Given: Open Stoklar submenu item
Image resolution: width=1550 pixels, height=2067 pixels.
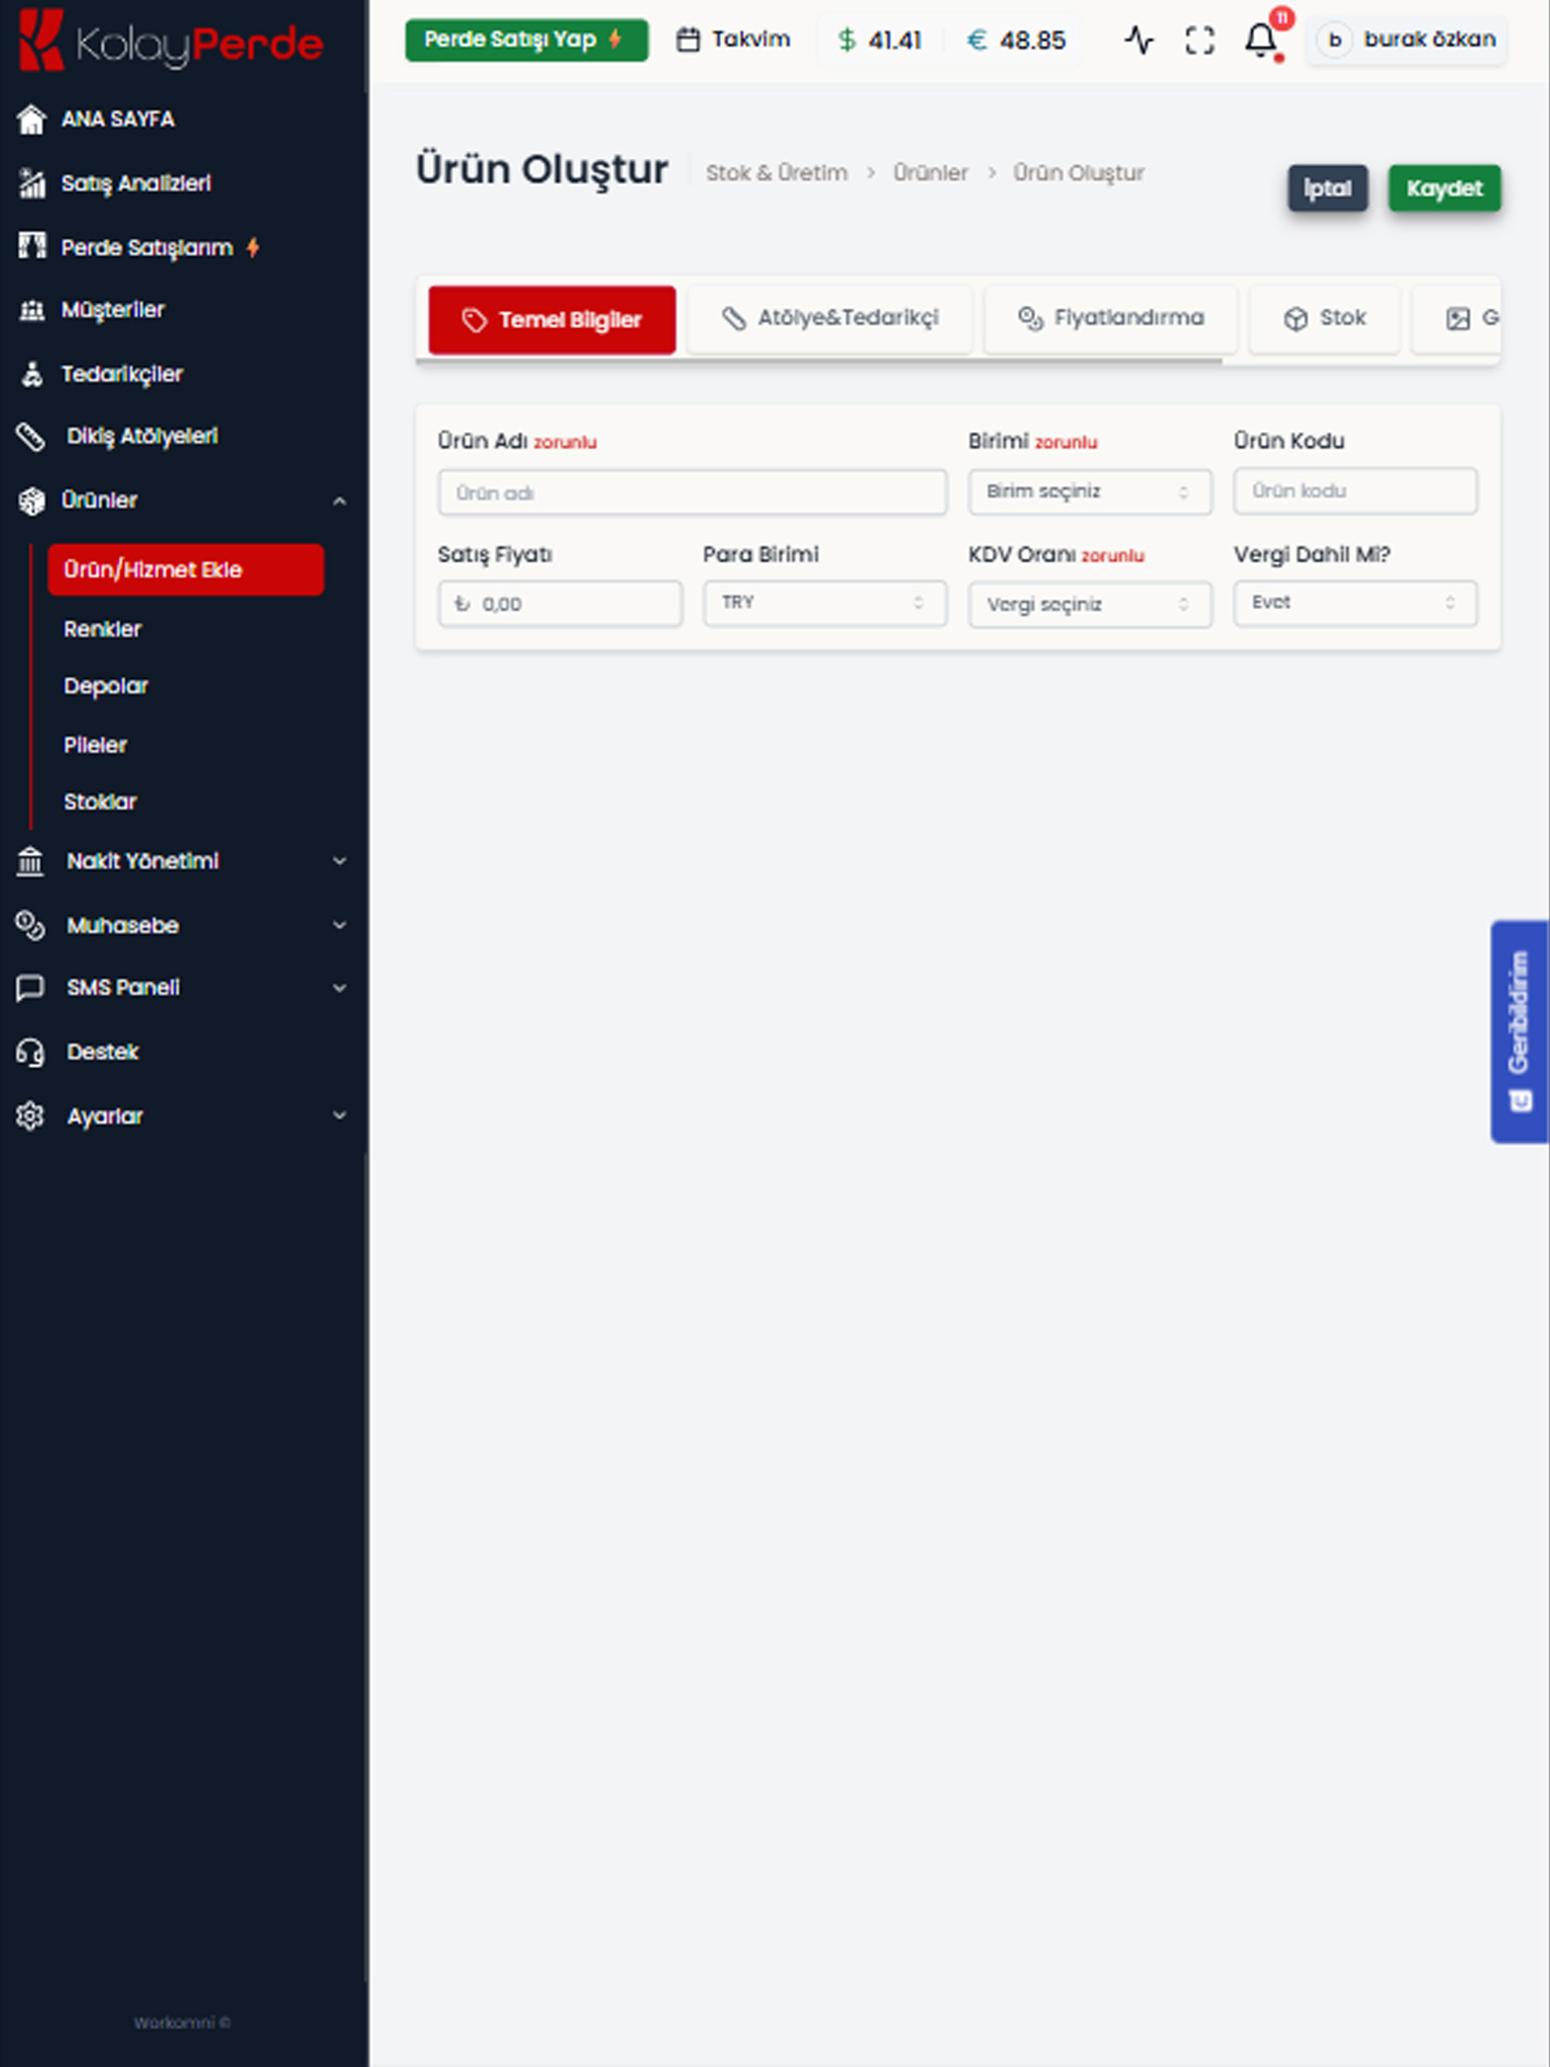Looking at the screenshot, I should pos(99,803).
